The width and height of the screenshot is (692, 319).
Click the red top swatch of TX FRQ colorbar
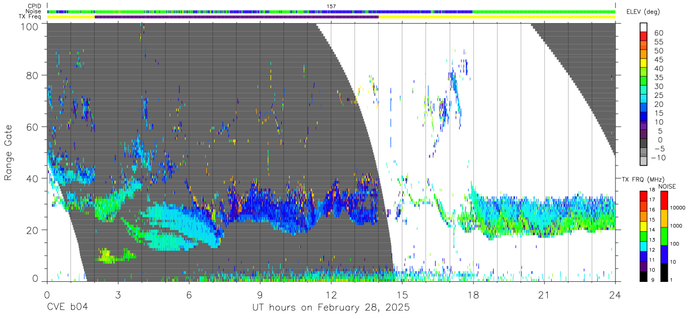click(644, 196)
